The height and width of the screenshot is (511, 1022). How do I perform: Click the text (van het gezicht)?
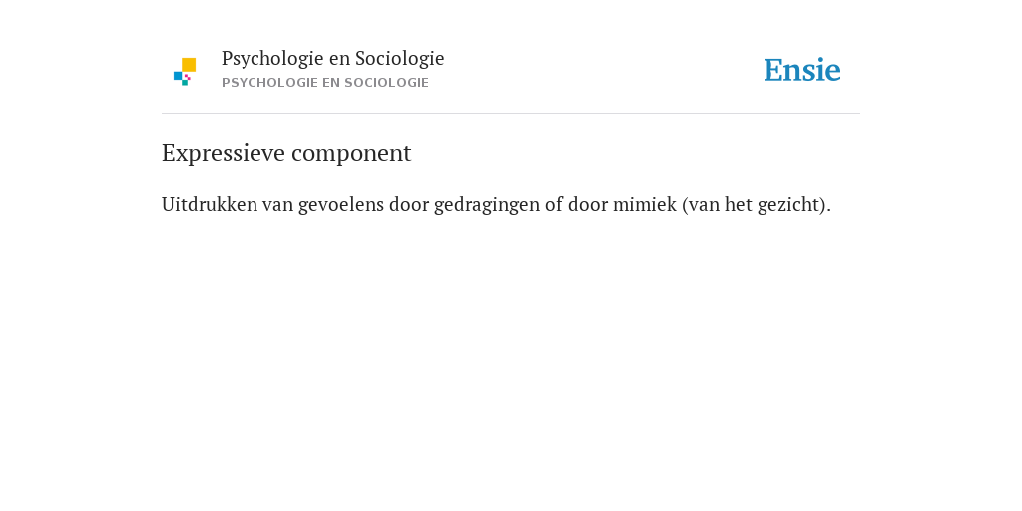[757, 205]
